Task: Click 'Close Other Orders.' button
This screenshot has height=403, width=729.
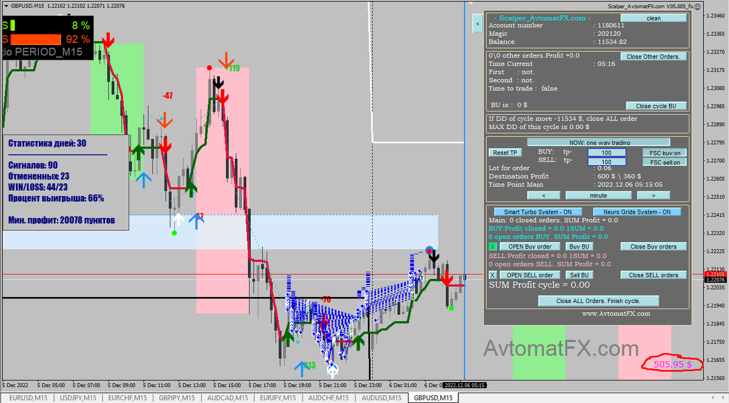Action: point(653,56)
